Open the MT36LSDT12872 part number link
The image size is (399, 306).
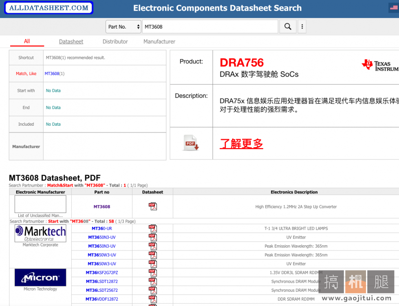(x=102, y=281)
